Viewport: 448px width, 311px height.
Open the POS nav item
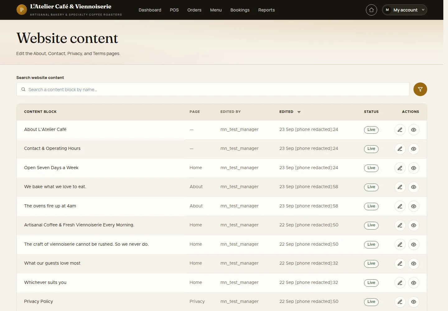(174, 10)
